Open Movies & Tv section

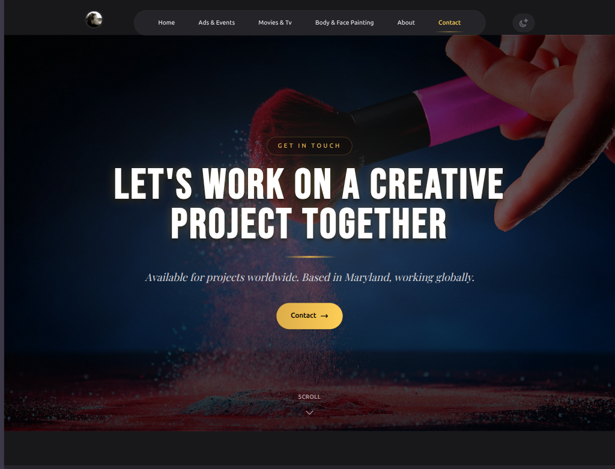[275, 23]
